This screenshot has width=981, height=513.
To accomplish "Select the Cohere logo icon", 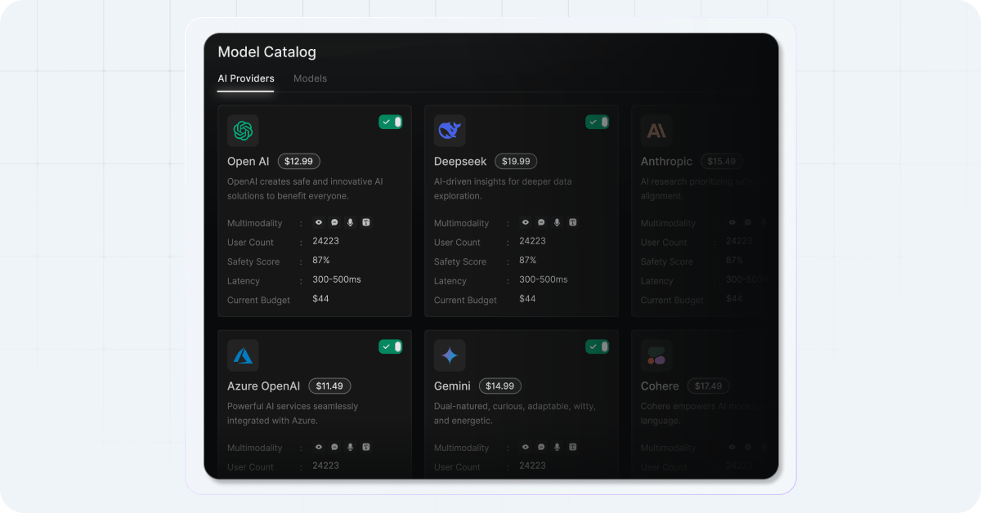I will (x=656, y=355).
